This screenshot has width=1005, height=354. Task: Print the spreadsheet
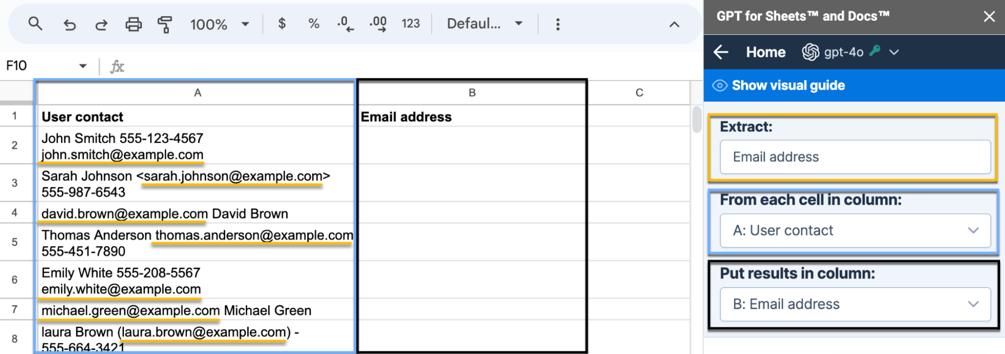pyautogui.click(x=133, y=24)
